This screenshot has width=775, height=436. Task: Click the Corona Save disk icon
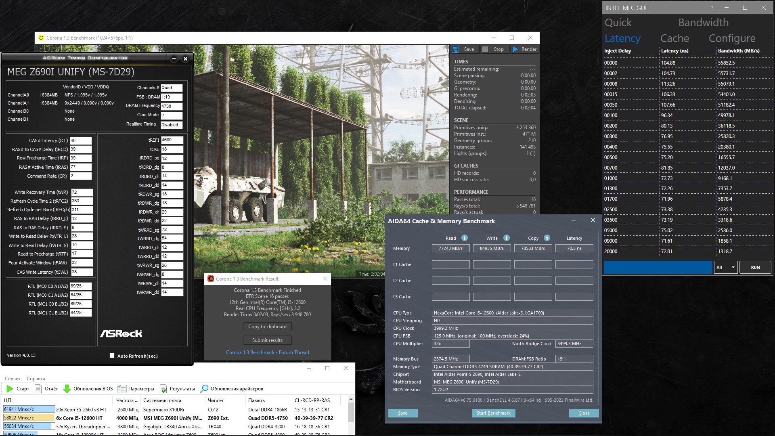click(x=455, y=49)
